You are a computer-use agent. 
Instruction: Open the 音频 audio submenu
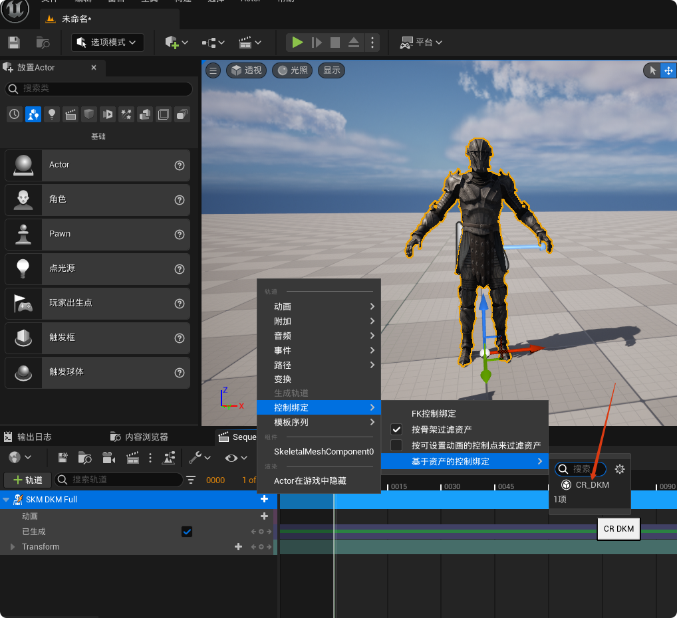click(x=319, y=336)
